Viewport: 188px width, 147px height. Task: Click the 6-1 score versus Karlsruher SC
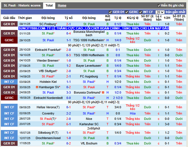[68, 124]
